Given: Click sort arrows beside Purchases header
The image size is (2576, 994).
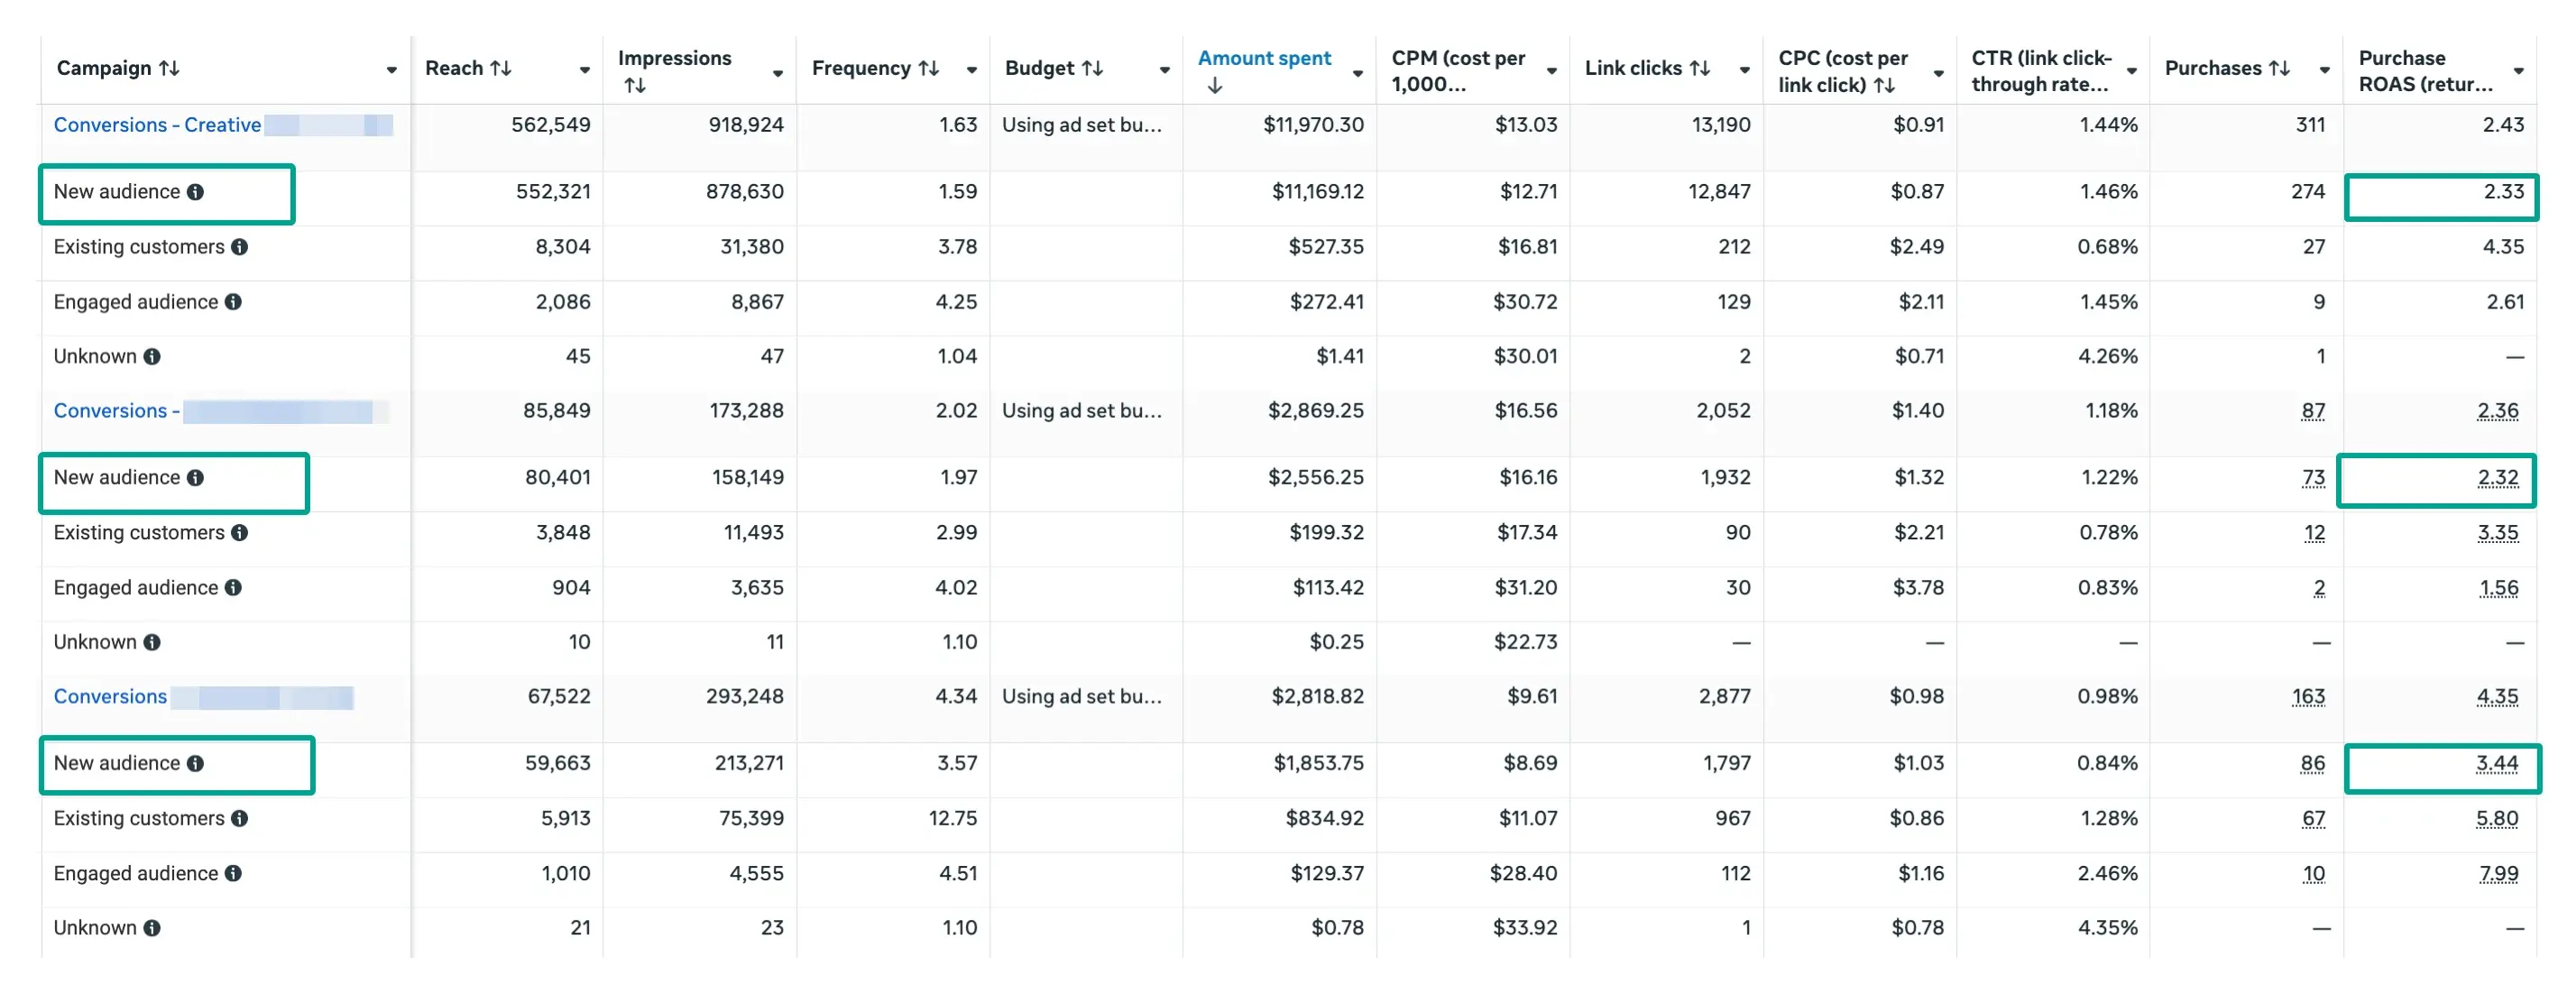Looking at the screenshot, I should click(x=2279, y=68).
